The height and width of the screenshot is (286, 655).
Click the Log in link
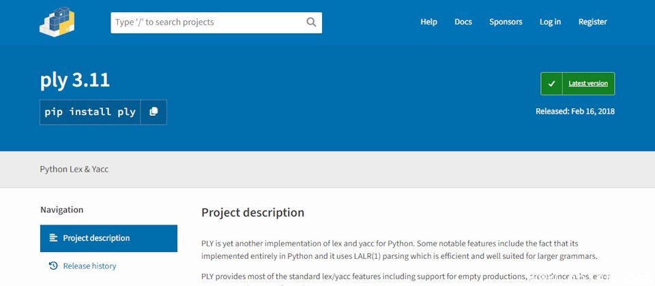(550, 22)
